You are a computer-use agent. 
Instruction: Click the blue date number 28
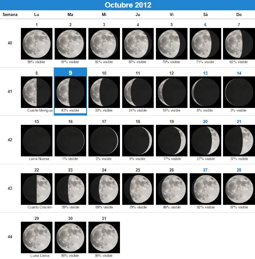239,170
